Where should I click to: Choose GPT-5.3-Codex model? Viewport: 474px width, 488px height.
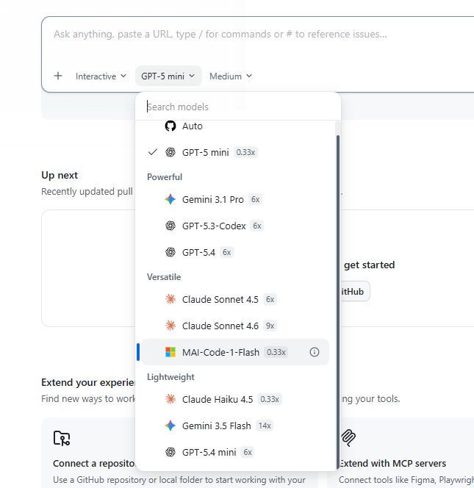coord(235,226)
